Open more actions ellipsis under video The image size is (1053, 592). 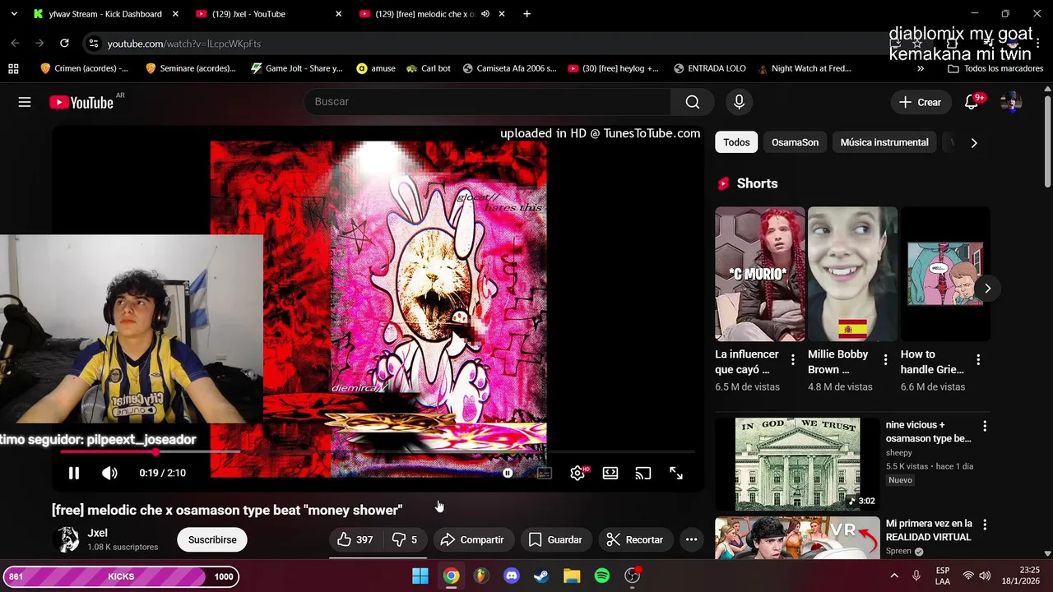pos(691,539)
